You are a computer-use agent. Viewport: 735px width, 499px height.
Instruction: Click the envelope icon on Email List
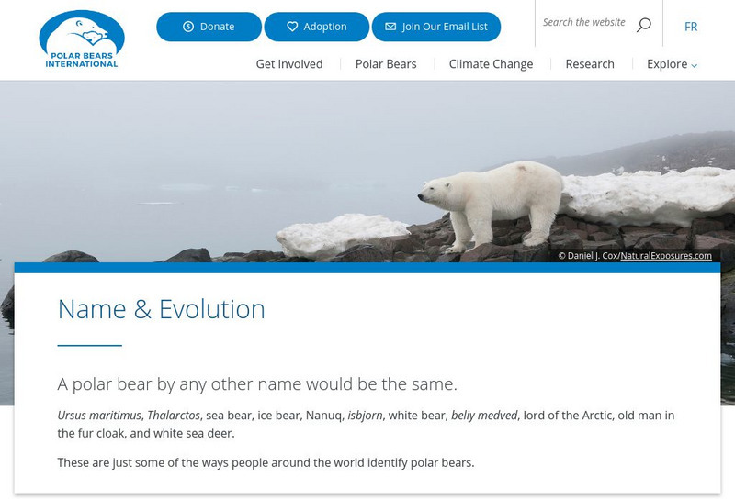[x=390, y=27]
